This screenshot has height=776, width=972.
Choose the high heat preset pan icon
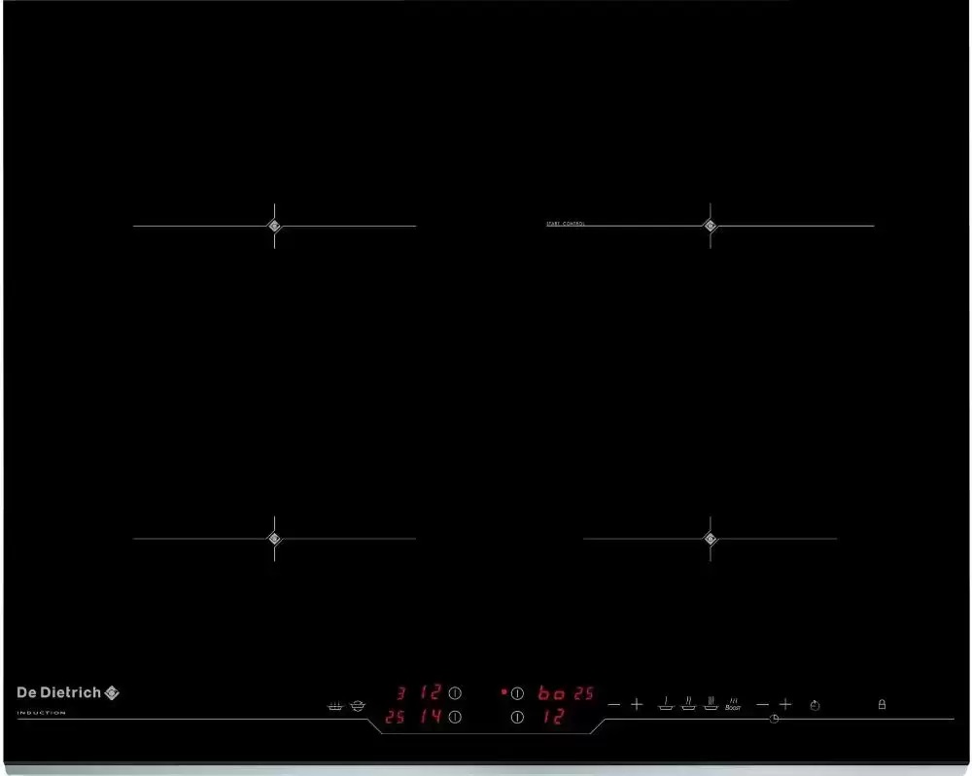pyautogui.click(x=711, y=704)
